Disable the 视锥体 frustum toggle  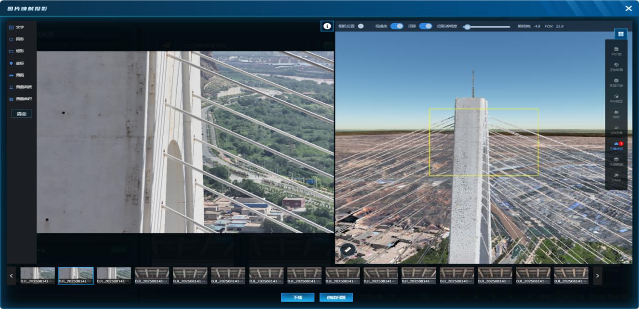pos(397,26)
